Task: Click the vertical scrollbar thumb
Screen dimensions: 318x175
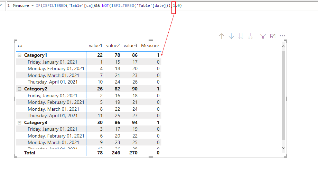Action: [x=283, y=96]
